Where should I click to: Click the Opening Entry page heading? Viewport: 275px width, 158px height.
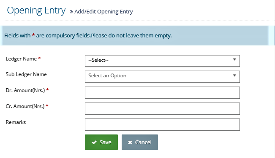[36, 11]
